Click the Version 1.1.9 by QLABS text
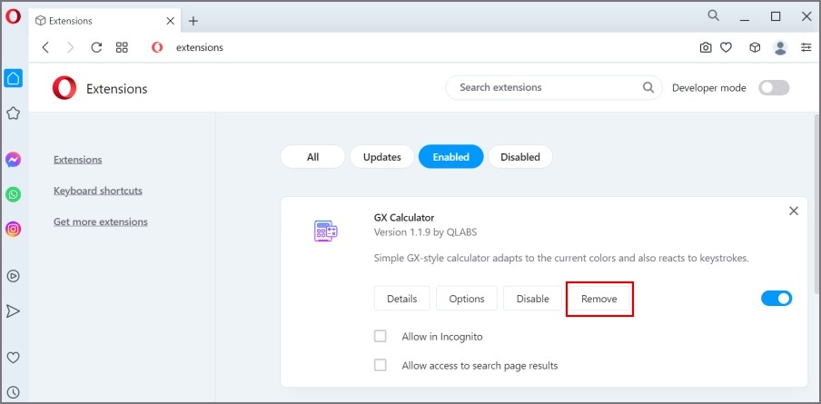This screenshot has width=821, height=404. pyautogui.click(x=425, y=232)
